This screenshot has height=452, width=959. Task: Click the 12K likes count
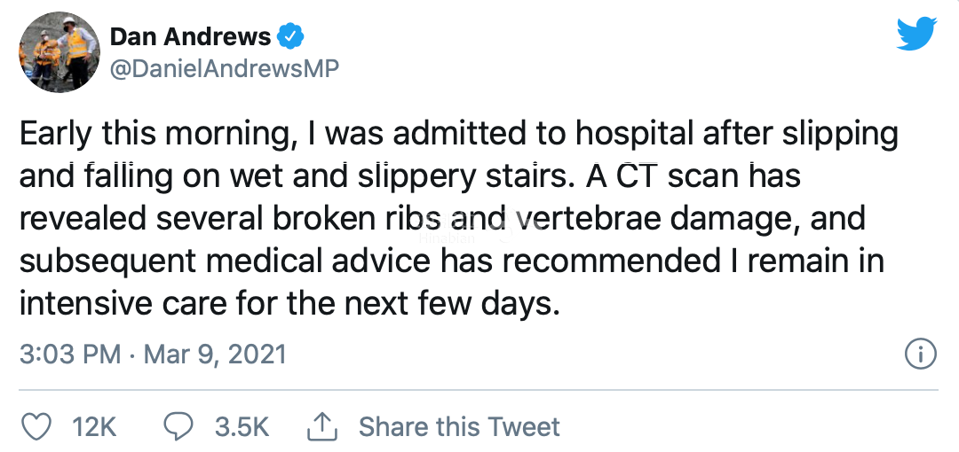click(x=94, y=426)
